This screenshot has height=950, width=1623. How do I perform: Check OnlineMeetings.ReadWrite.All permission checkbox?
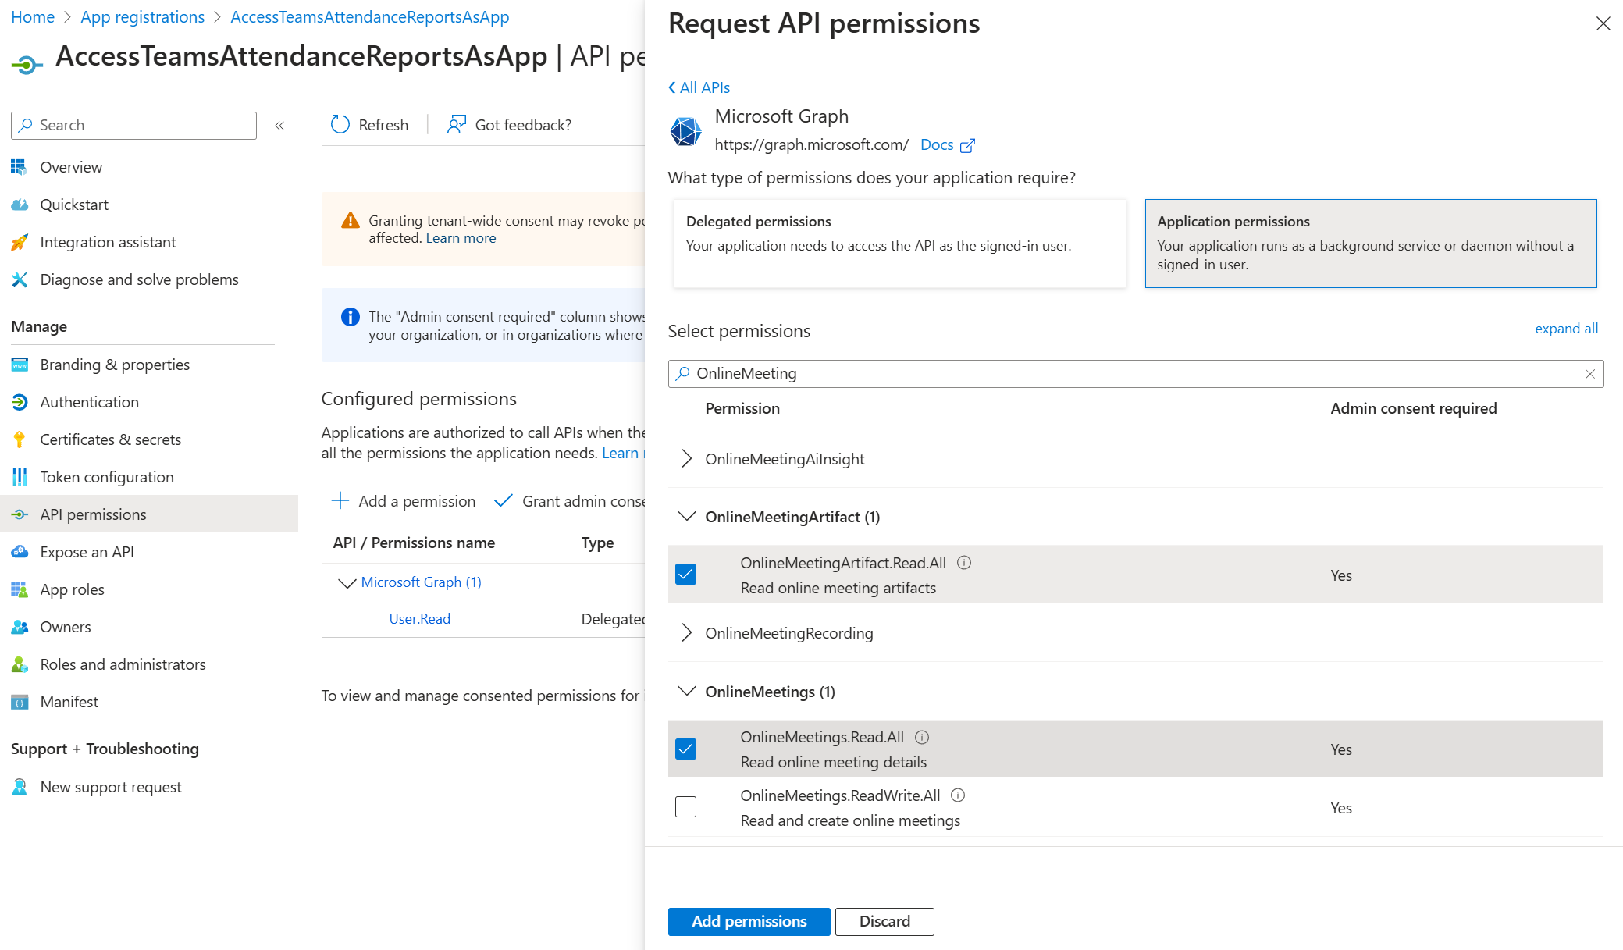click(x=685, y=807)
